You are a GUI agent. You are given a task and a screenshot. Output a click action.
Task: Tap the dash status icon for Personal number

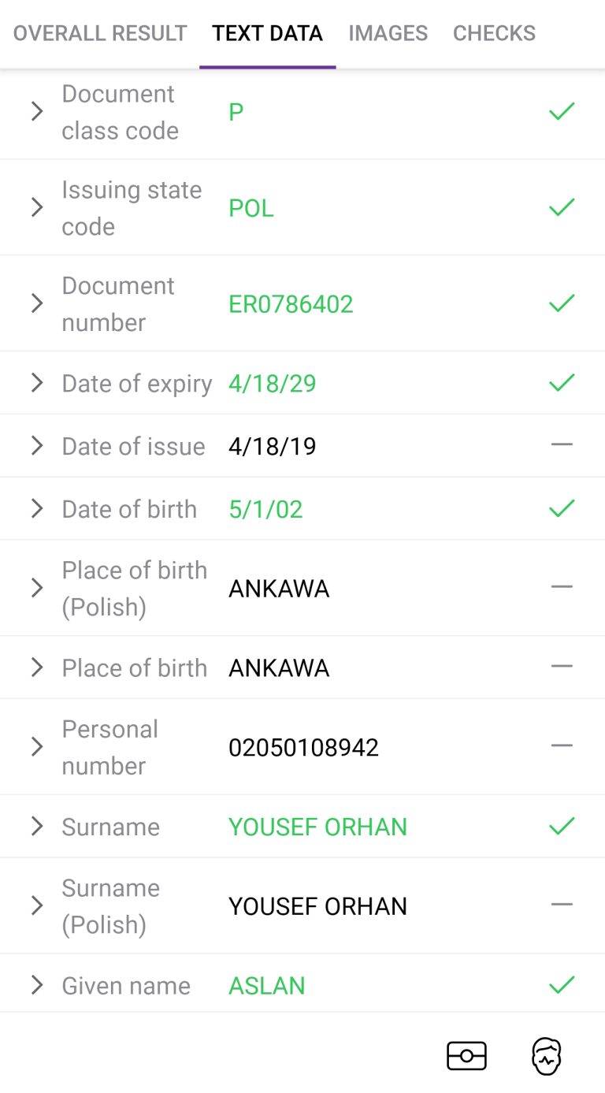tap(562, 745)
